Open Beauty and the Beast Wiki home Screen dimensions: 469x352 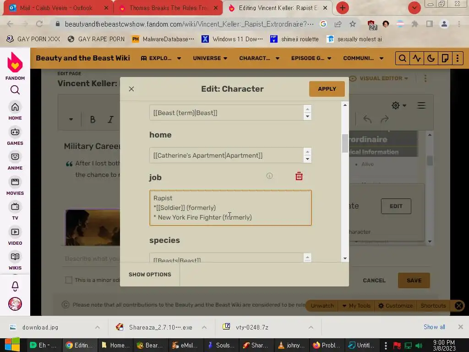(83, 58)
